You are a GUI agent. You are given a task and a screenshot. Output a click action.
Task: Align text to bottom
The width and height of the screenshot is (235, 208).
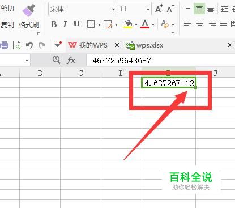pos(211,10)
